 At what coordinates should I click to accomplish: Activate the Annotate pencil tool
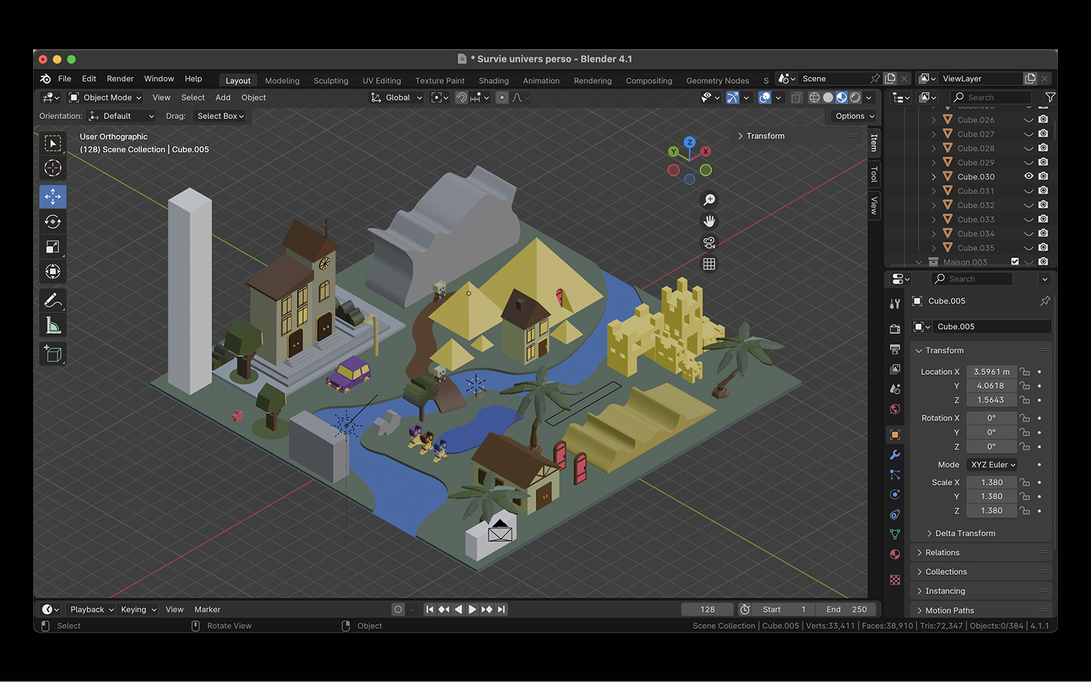(x=53, y=300)
